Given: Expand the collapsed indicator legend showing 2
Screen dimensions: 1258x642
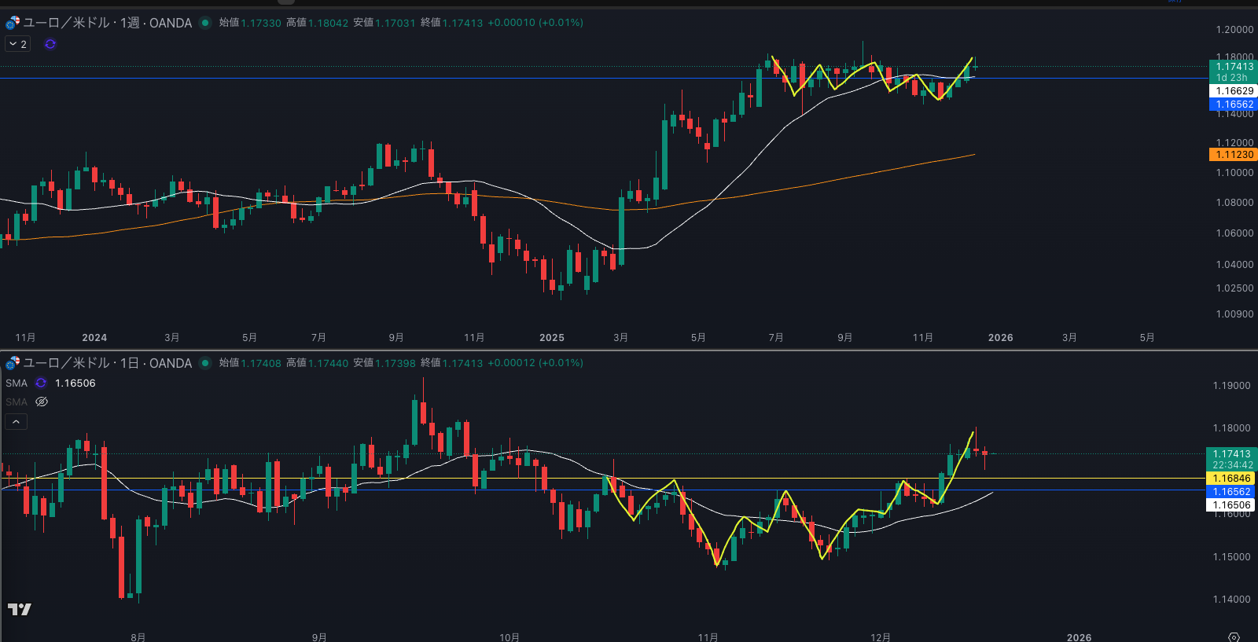Looking at the screenshot, I should click(x=18, y=44).
